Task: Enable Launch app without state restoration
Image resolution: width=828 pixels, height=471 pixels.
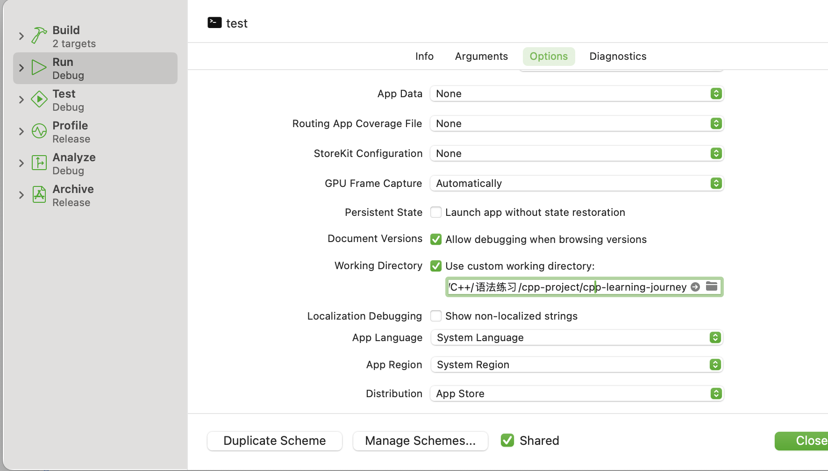Action: 436,213
